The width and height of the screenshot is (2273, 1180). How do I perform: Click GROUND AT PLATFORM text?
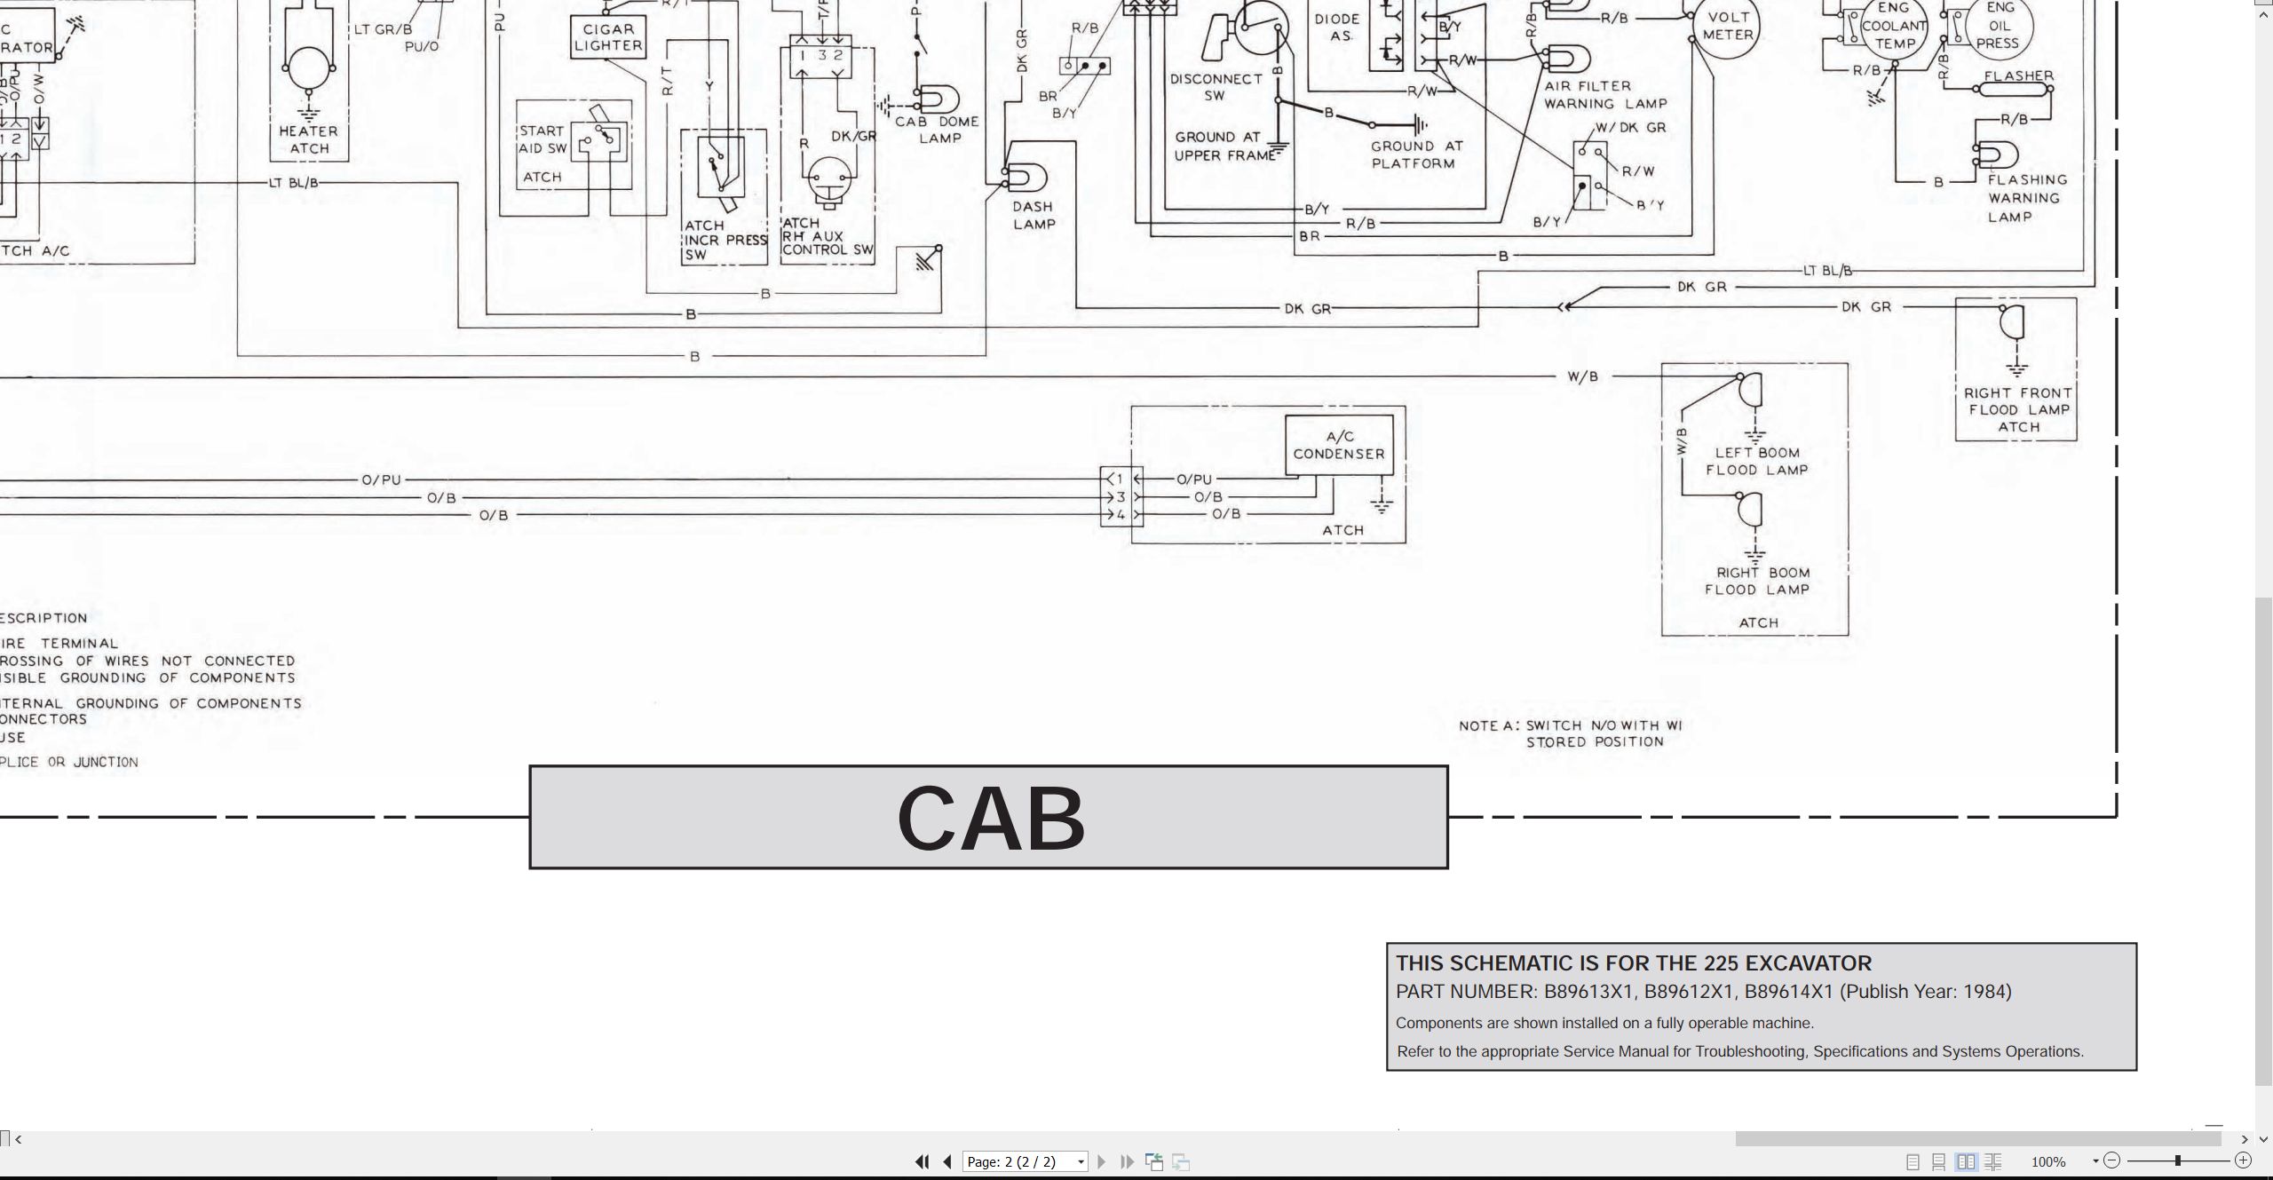pos(1416,154)
